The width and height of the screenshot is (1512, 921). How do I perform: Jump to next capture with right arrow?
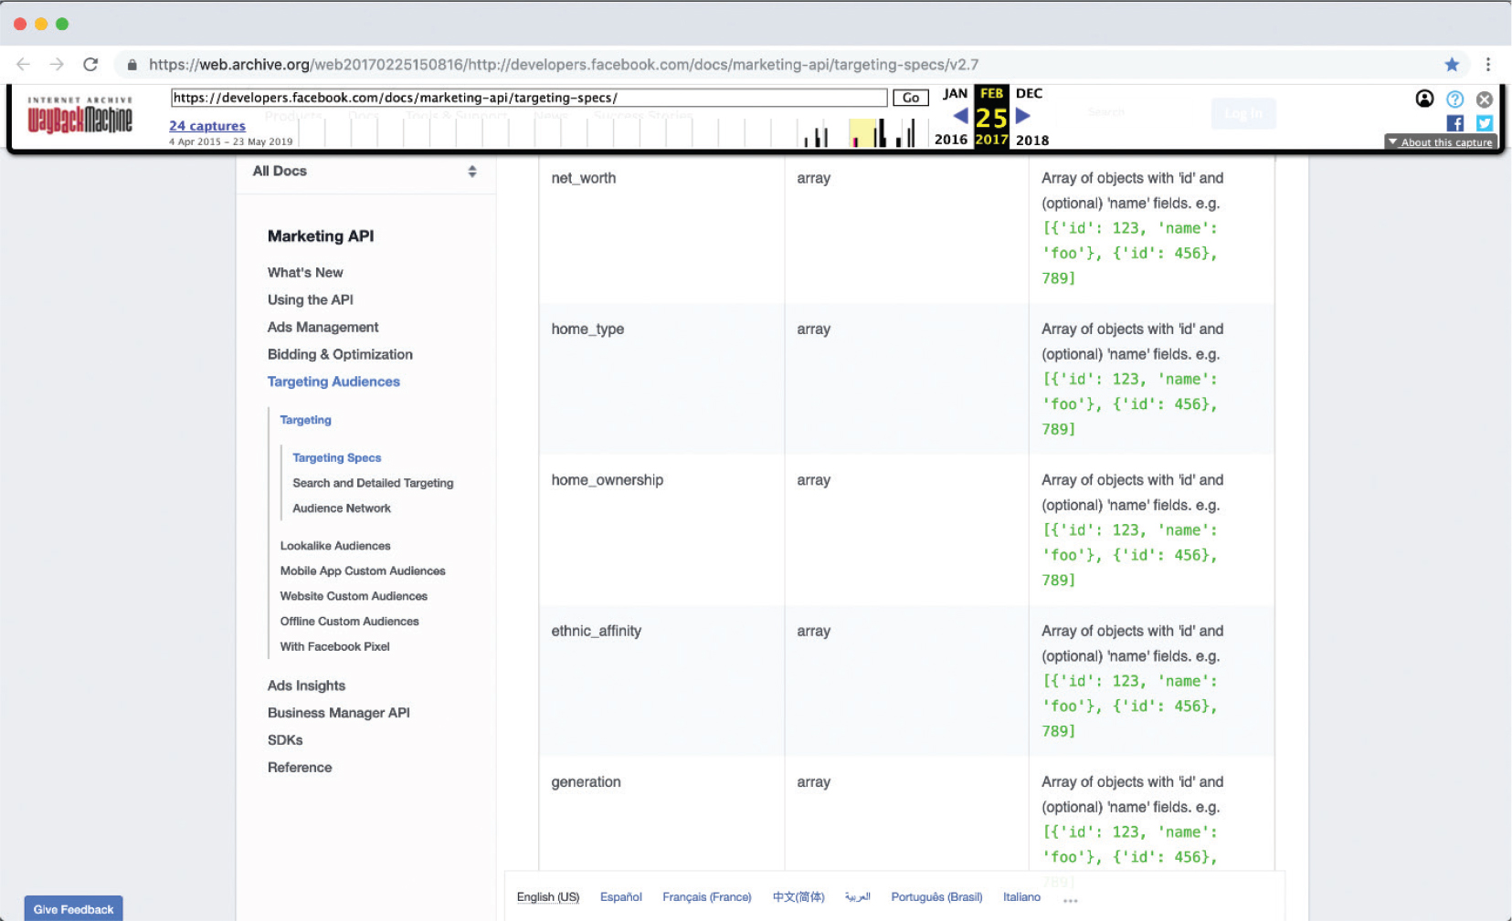point(1023,116)
